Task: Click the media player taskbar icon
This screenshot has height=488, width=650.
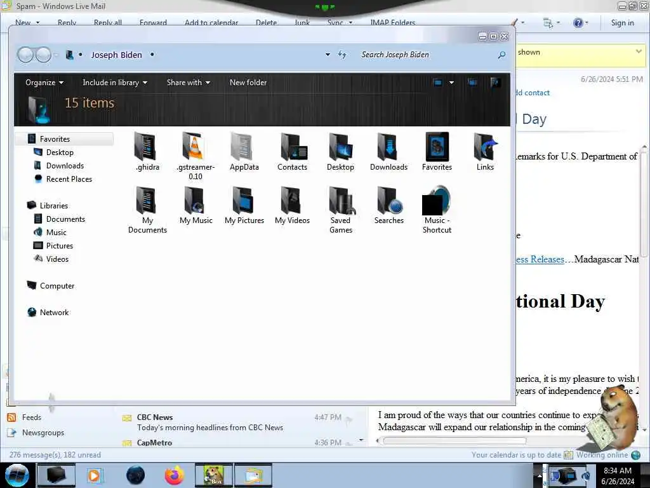Action: tap(94, 475)
